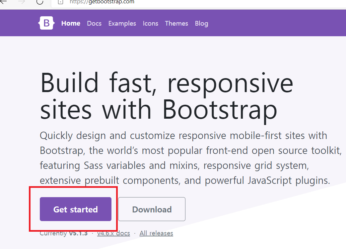Navigate to the Docs section
This screenshot has width=346, height=249.
[x=94, y=23]
